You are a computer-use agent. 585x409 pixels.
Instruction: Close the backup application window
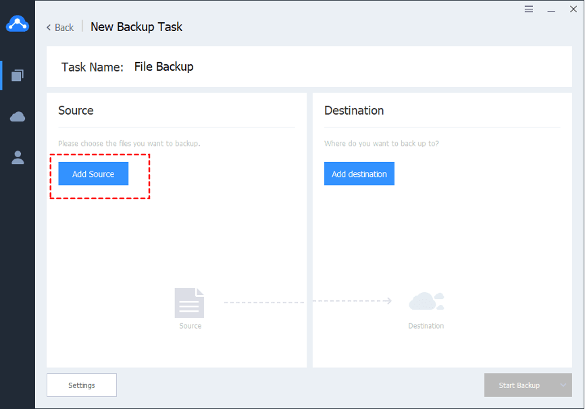tap(573, 9)
